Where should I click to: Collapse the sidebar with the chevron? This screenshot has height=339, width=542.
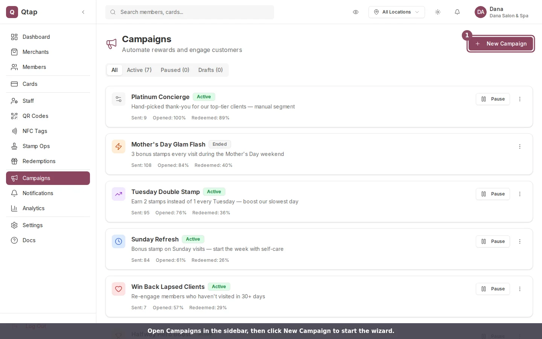tap(83, 12)
